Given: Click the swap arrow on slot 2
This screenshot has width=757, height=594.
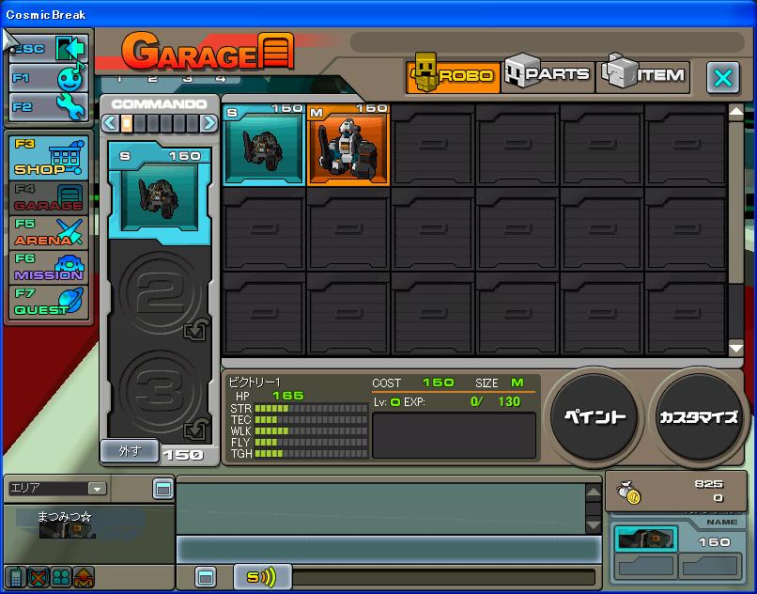Looking at the screenshot, I should 197,329.
